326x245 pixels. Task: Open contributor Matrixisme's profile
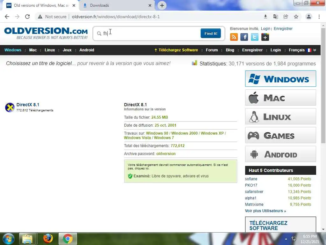254,204
